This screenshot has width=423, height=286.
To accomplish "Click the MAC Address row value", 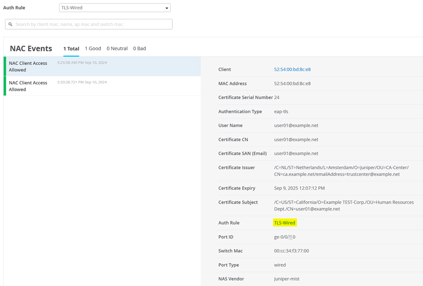I will point(292,83).
